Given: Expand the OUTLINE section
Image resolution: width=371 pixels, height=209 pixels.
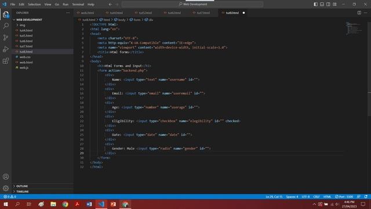Looking at the screenshot, I should (42, 186).
